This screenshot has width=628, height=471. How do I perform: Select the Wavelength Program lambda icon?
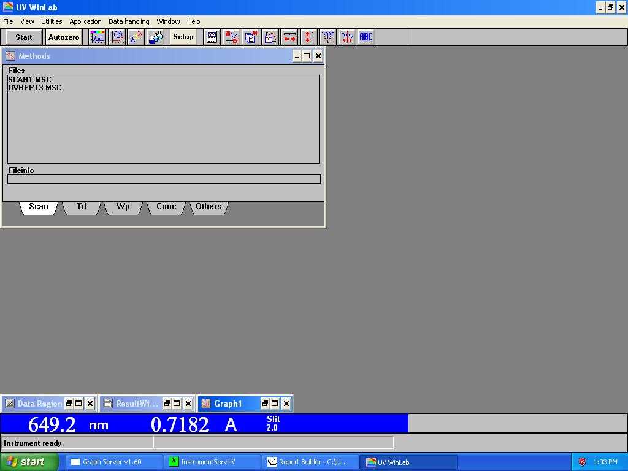pos(136,37)
